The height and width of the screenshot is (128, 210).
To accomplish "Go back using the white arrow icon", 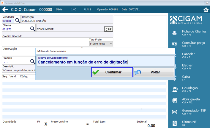I will (x=5, y=9).
